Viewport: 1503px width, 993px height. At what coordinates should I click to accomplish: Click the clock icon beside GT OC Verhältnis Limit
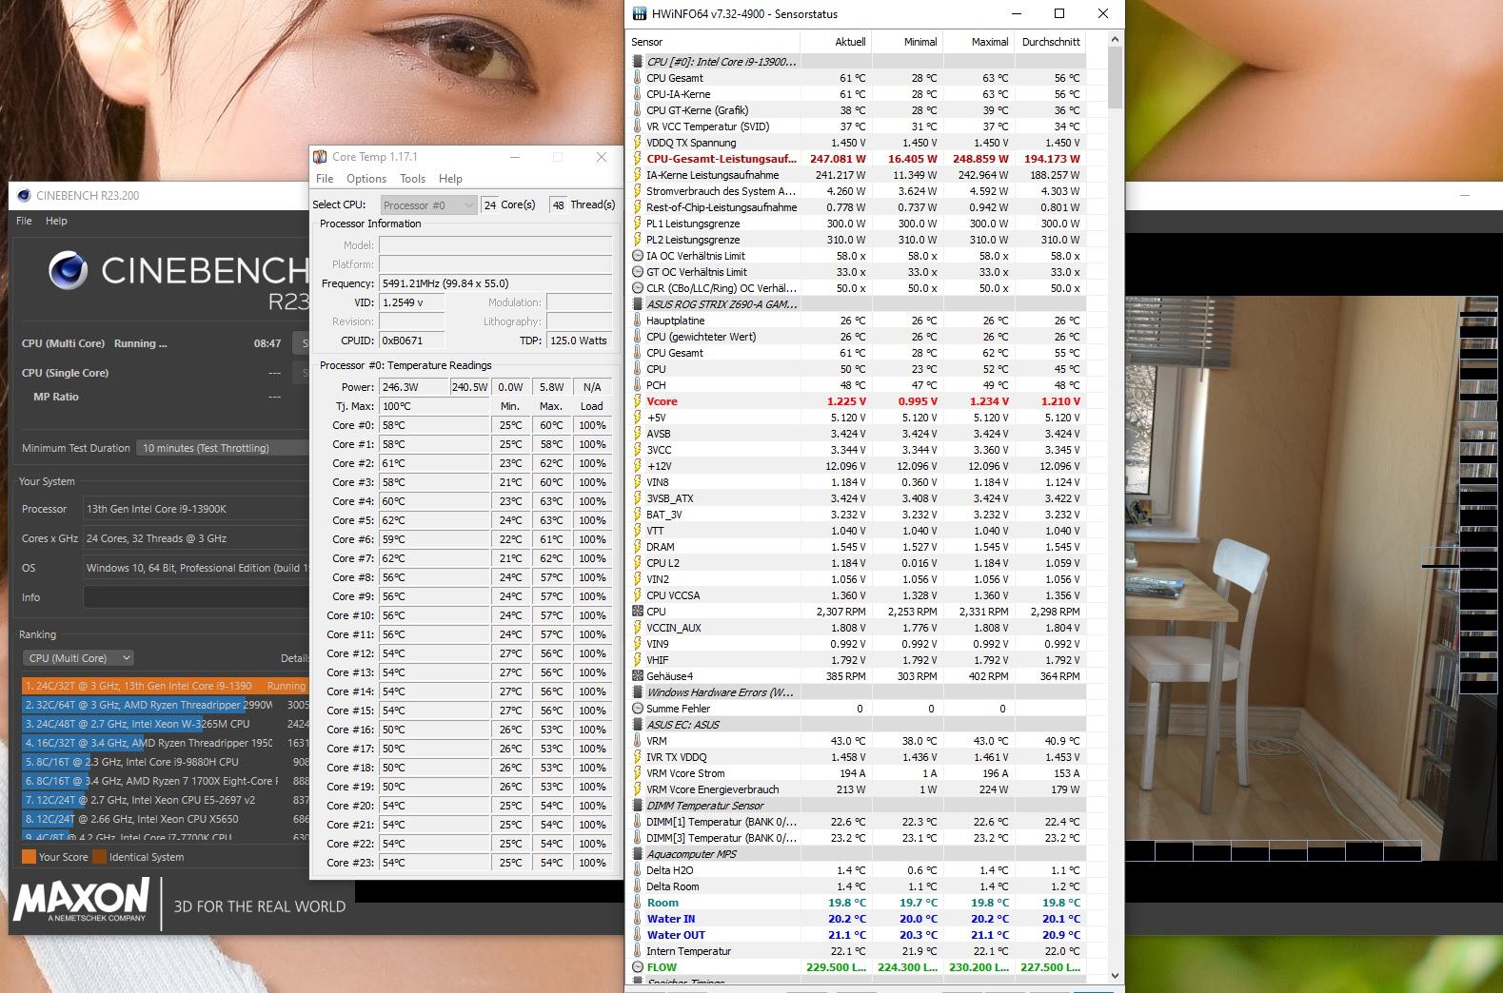638,272
